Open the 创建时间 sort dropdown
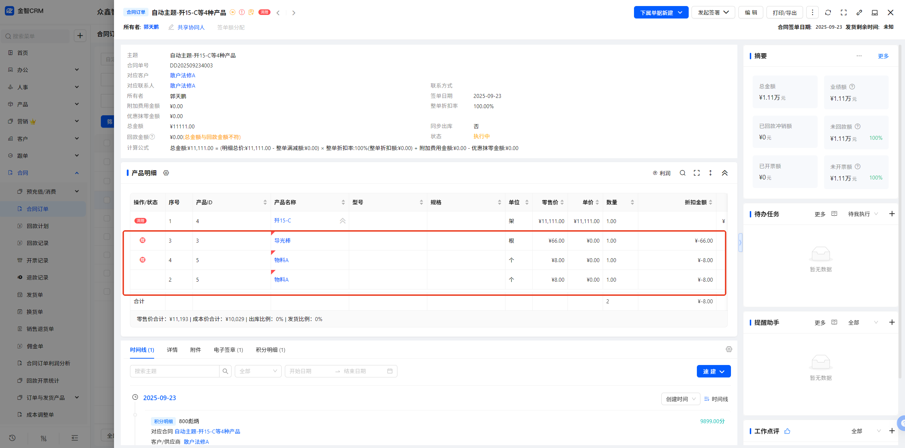Screen dimensions: 905x448 point(680,399)
